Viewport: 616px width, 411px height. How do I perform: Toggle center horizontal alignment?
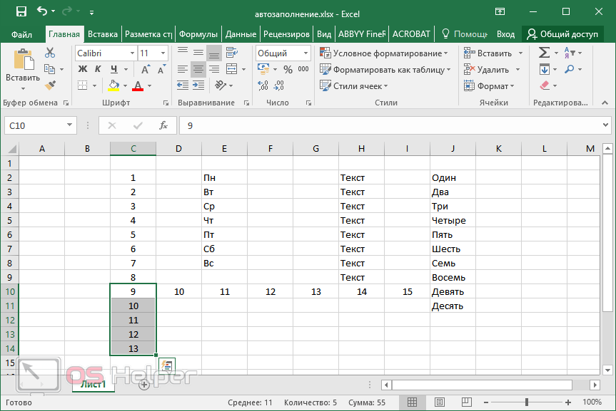click(x=198, y=69)
